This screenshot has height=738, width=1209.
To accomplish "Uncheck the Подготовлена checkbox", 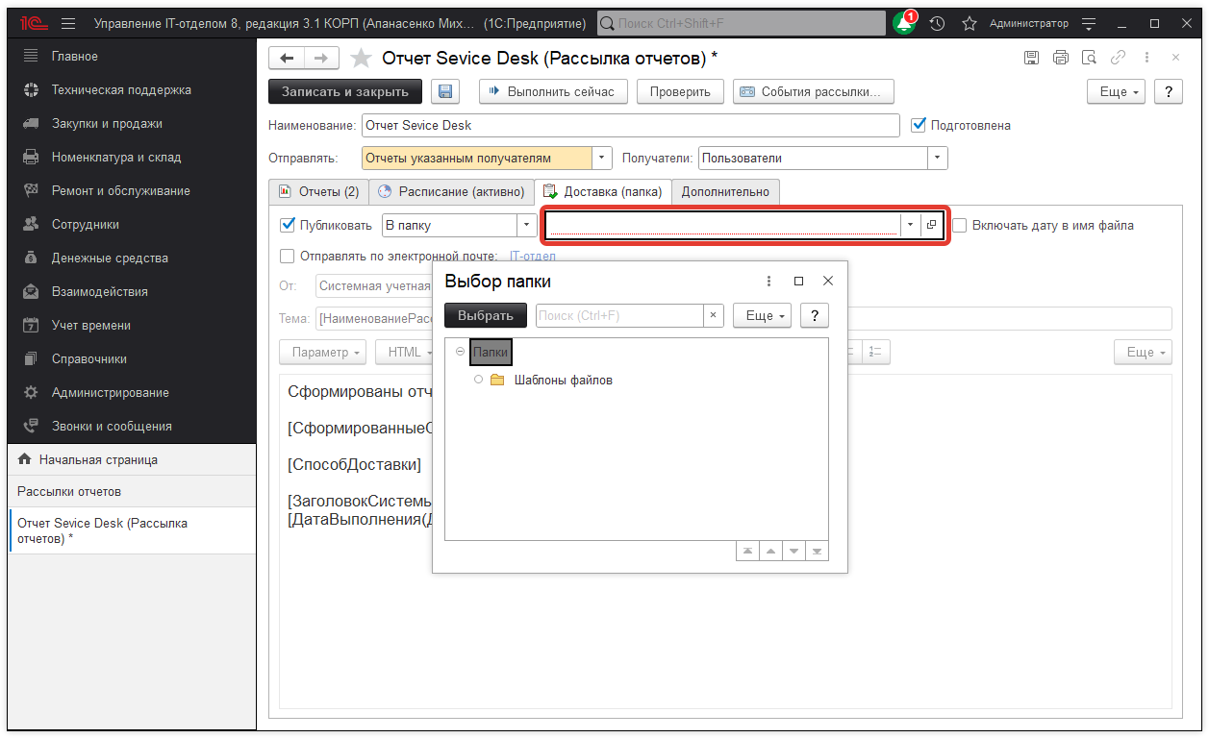I will point(919,125).
